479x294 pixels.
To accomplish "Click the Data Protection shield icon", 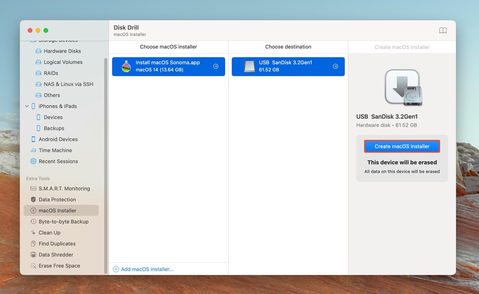I will pyautogui.click(x=33, y=199).
